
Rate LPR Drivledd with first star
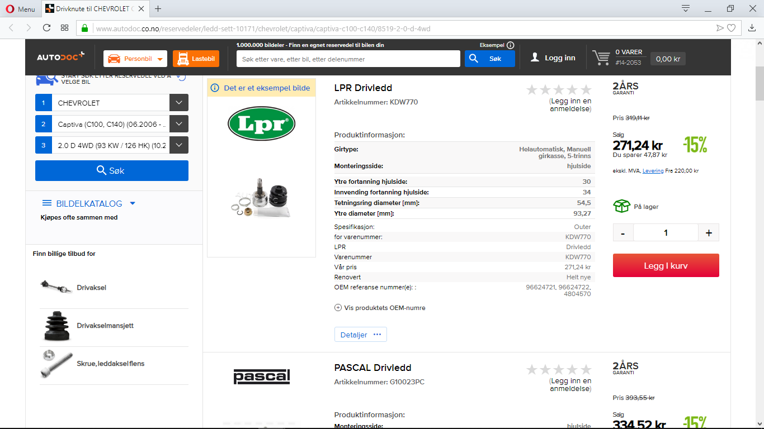coord(532,89)
